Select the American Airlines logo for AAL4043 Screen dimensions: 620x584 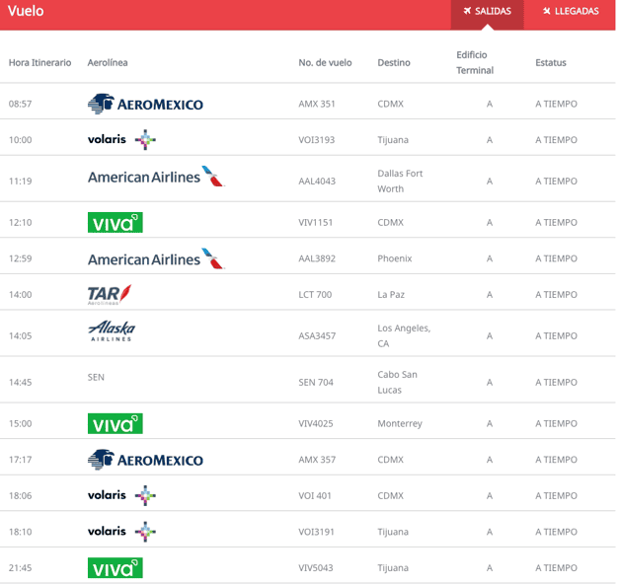[156, 178]
